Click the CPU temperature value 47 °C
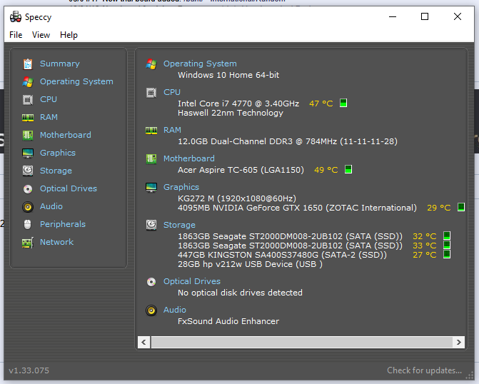This screenshot has height=384, width=479. tap(321, 103)
